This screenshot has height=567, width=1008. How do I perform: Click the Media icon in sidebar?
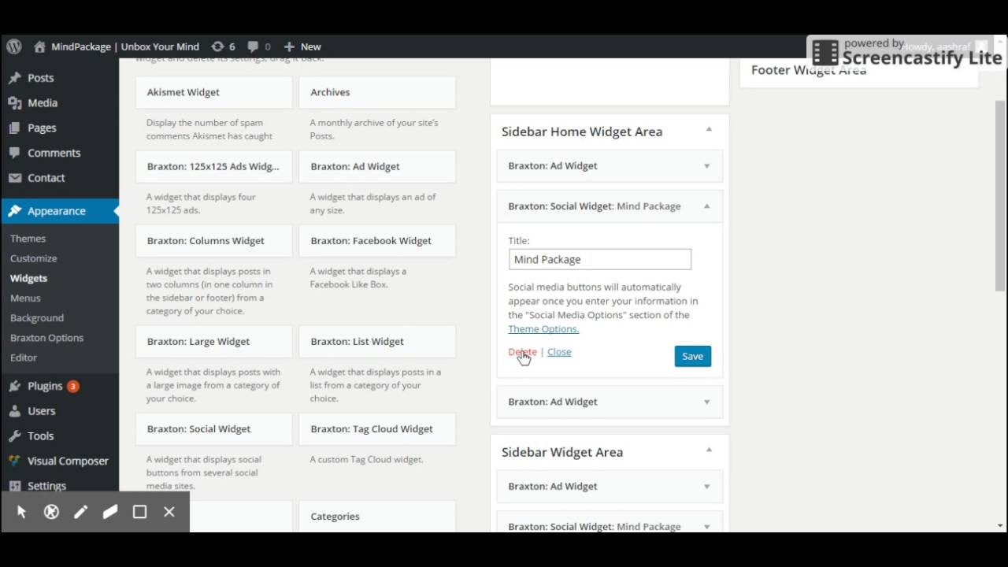(x=14, y=102)
